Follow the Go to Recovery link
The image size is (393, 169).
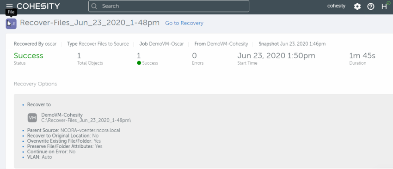pyautogui.click(x=184, y=23)
